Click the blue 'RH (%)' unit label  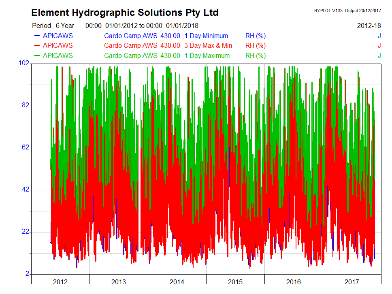pyautogui.click(x=256, y=36)
